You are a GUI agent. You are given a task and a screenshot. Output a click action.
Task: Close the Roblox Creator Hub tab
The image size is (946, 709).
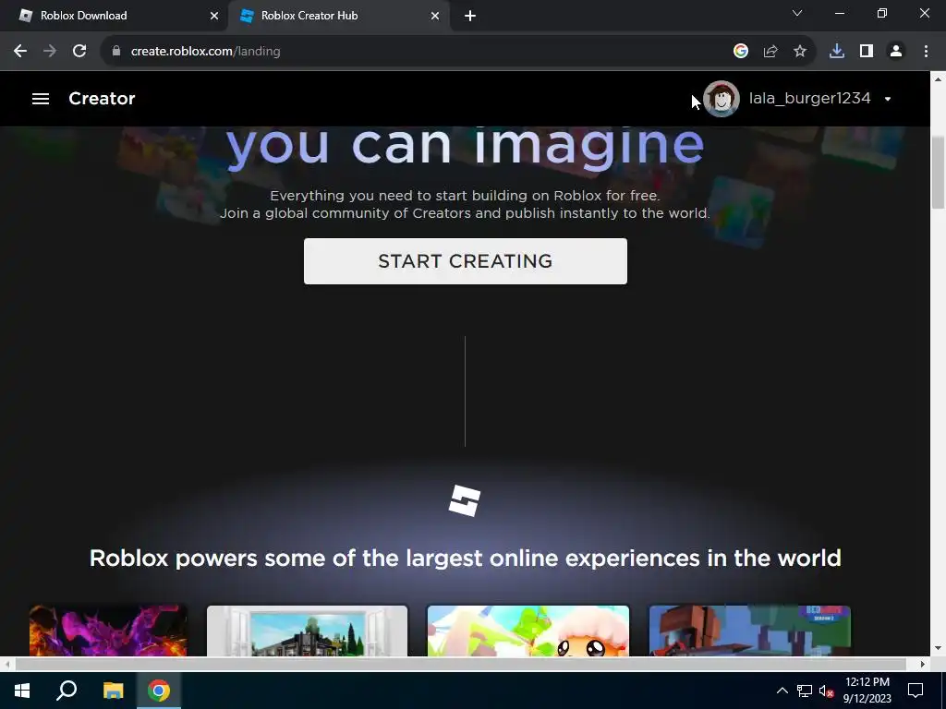(x=435, y=16)
